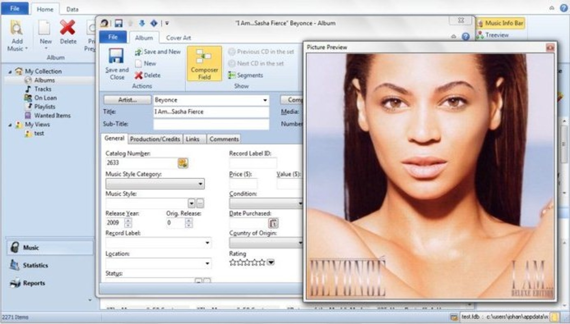Viewport: 570px width, 324px height.
Task: Select the General tab
Action: (x=114, y=138)
